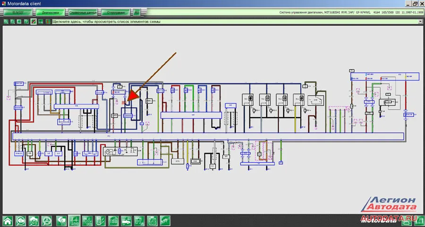Zoom in on the wiring diagram

(6, 22)
